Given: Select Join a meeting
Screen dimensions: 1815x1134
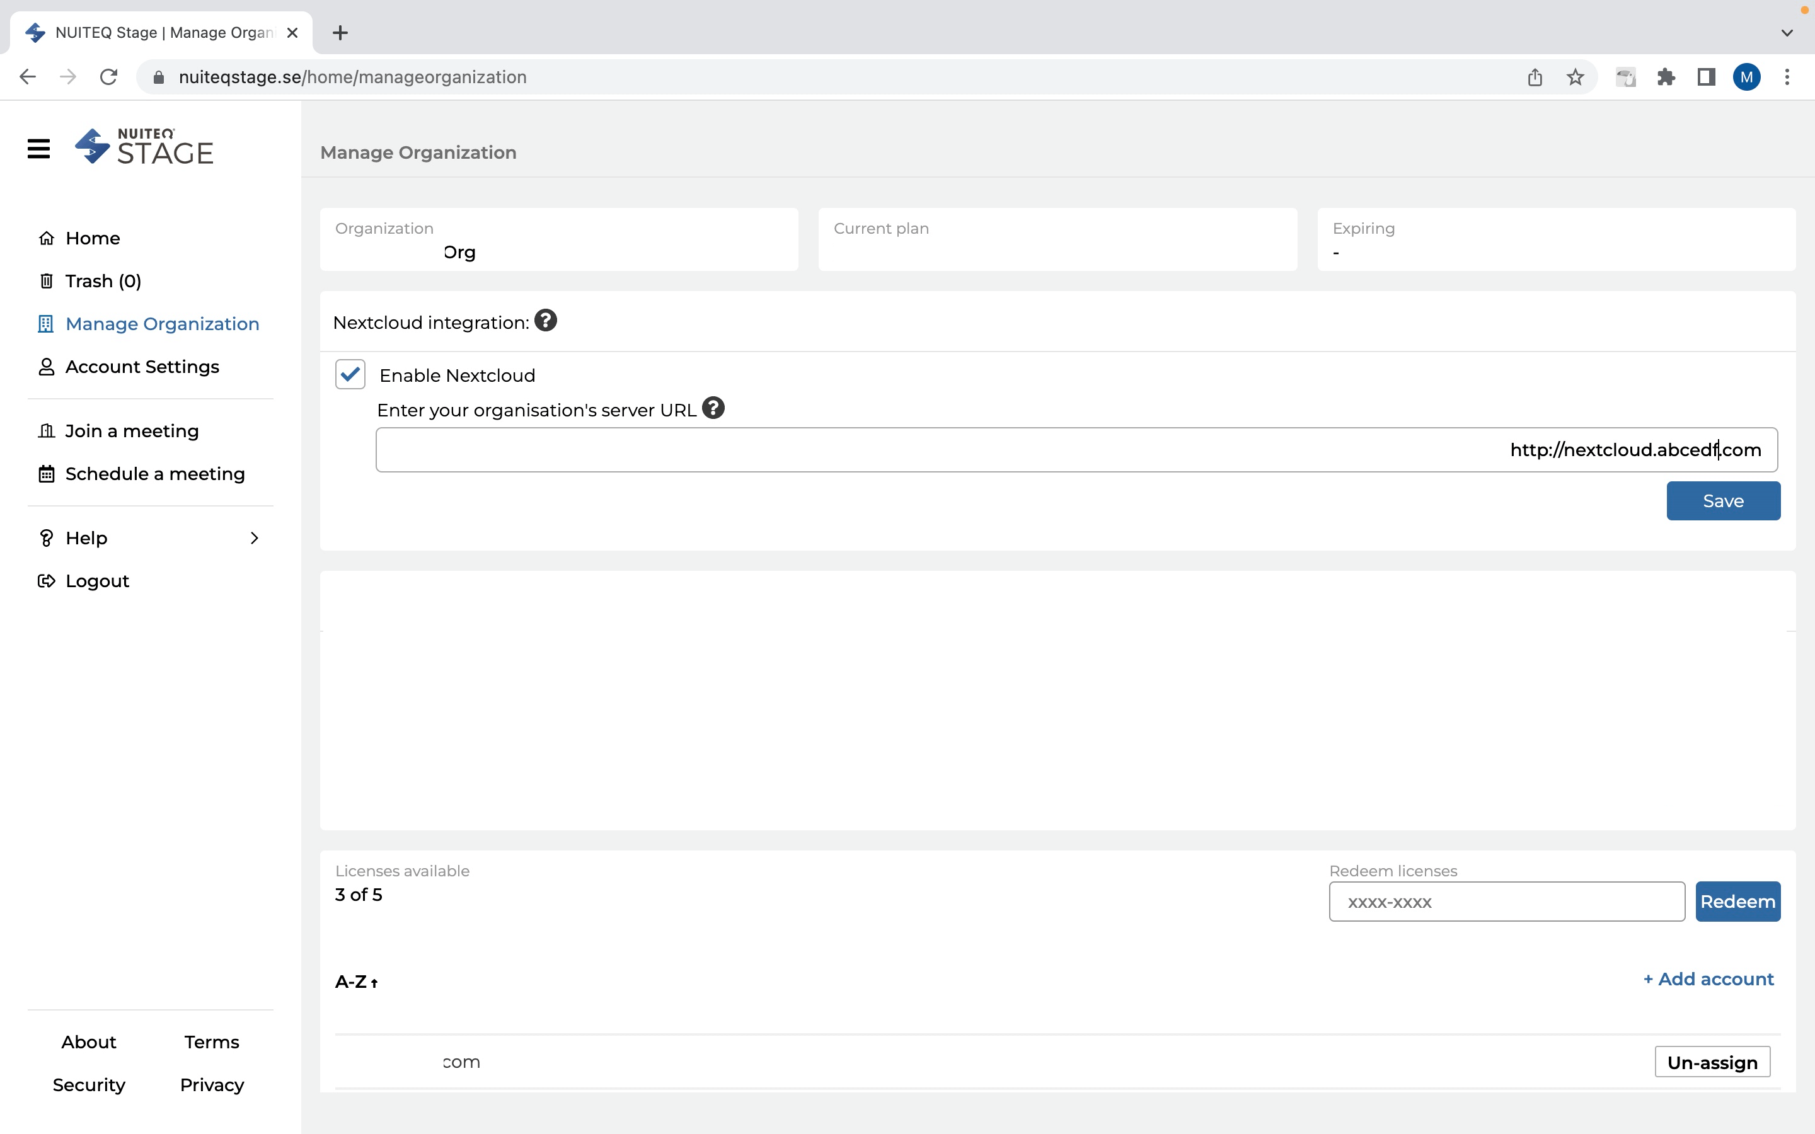Looking at the screenshot, I should 131,430.
